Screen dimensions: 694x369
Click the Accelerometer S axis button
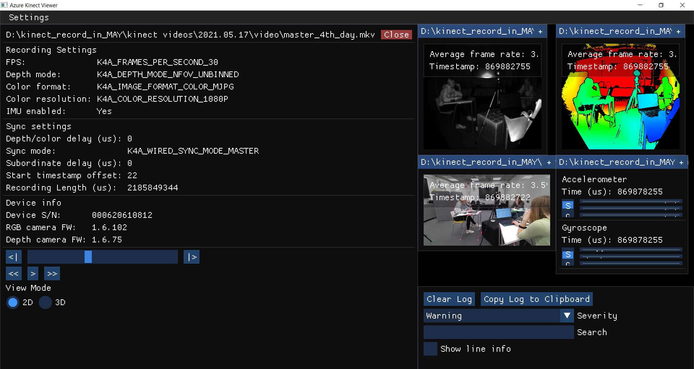568,205
